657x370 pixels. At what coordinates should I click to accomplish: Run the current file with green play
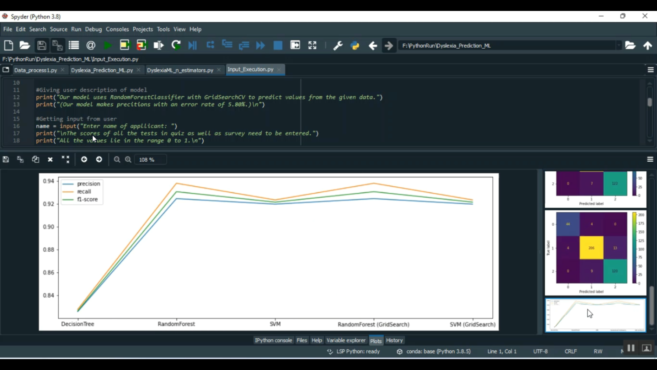(107, 46)
